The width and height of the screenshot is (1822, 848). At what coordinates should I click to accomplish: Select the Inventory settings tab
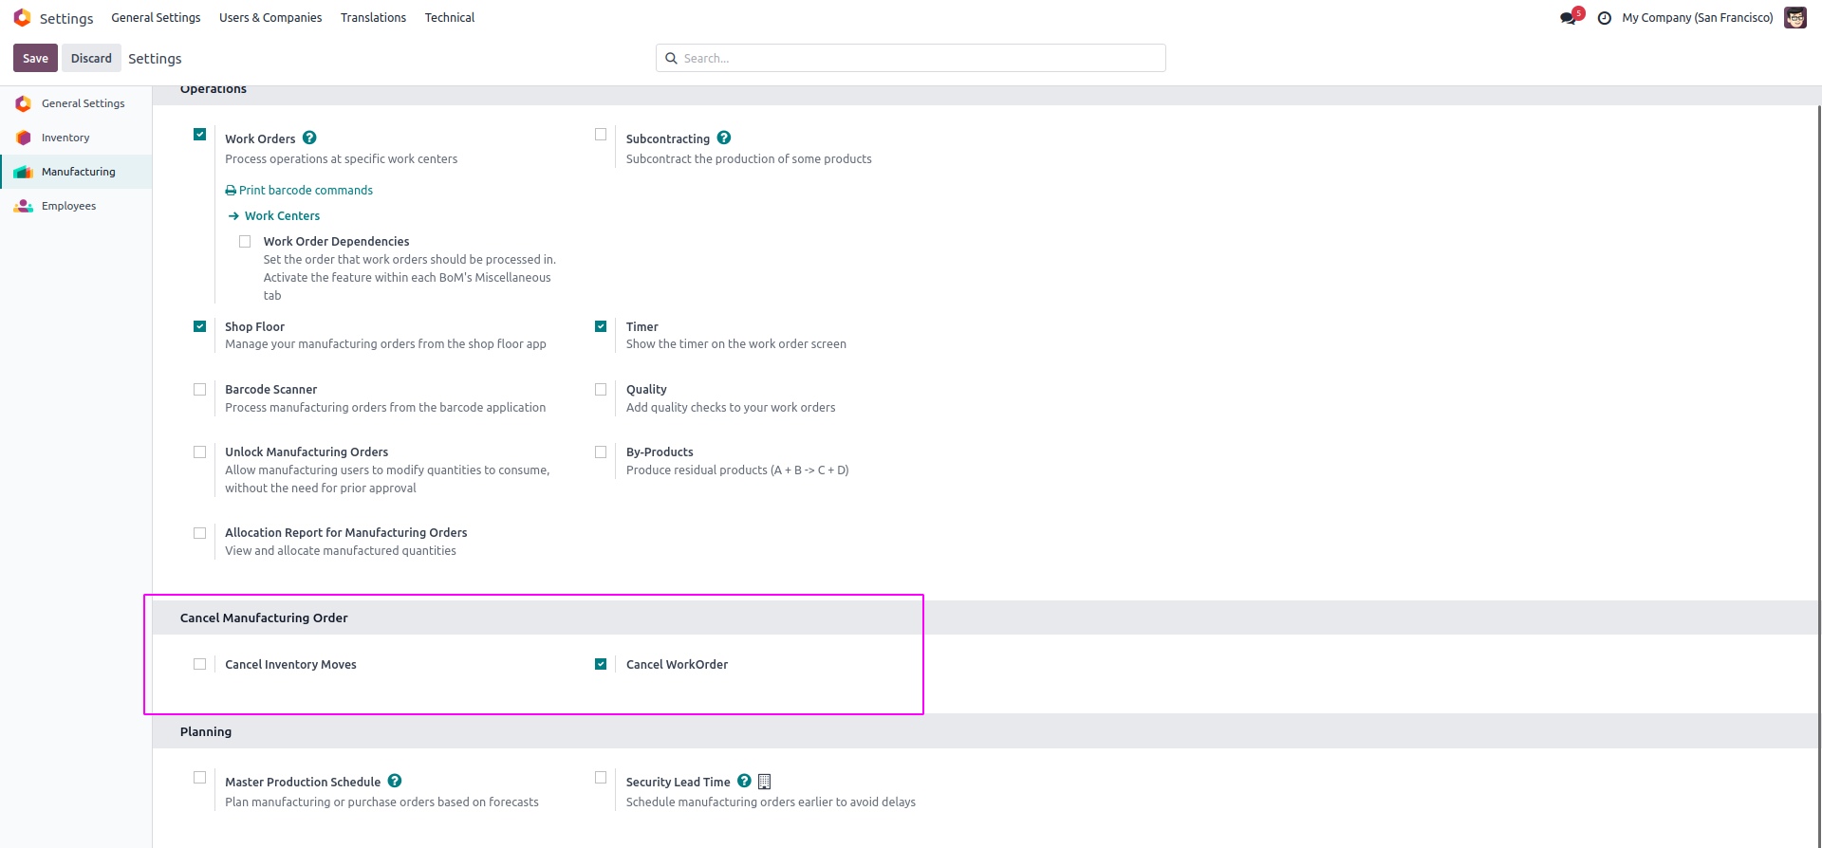[x=65, y=138]
